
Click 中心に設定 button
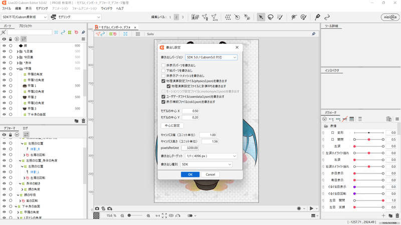tap(172, 125)
